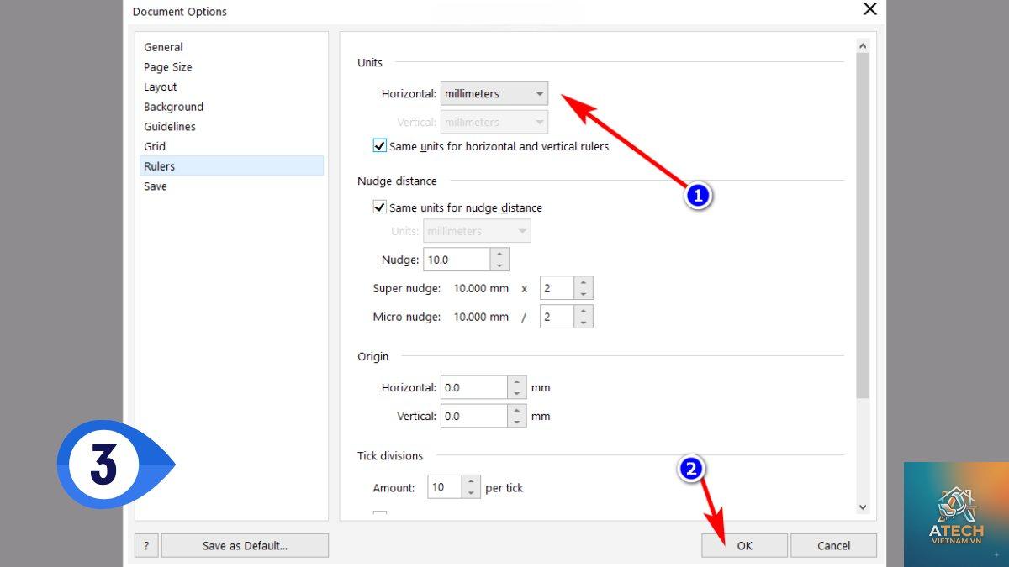Click the Nudge value field
Viewport: 1009px width, 567px height.
(456, 260)
